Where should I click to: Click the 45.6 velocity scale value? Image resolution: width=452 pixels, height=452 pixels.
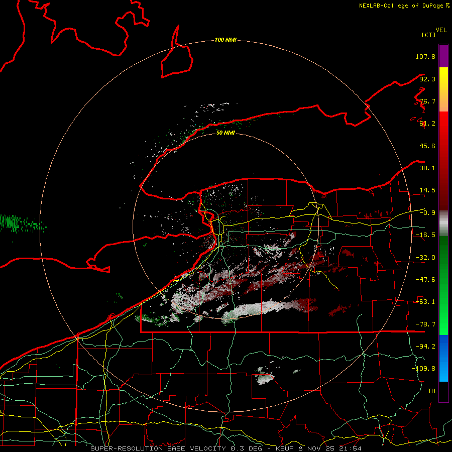pyautogui.click(x=427, y=146)
